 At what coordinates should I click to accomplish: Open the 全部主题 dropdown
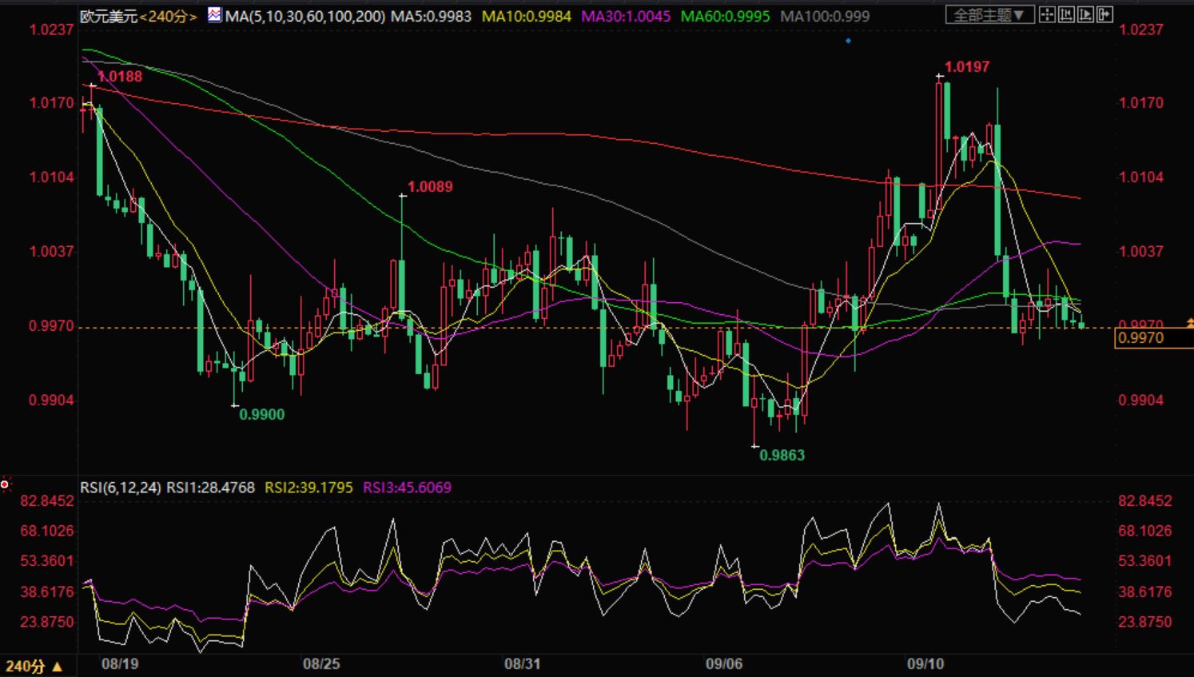989,14
